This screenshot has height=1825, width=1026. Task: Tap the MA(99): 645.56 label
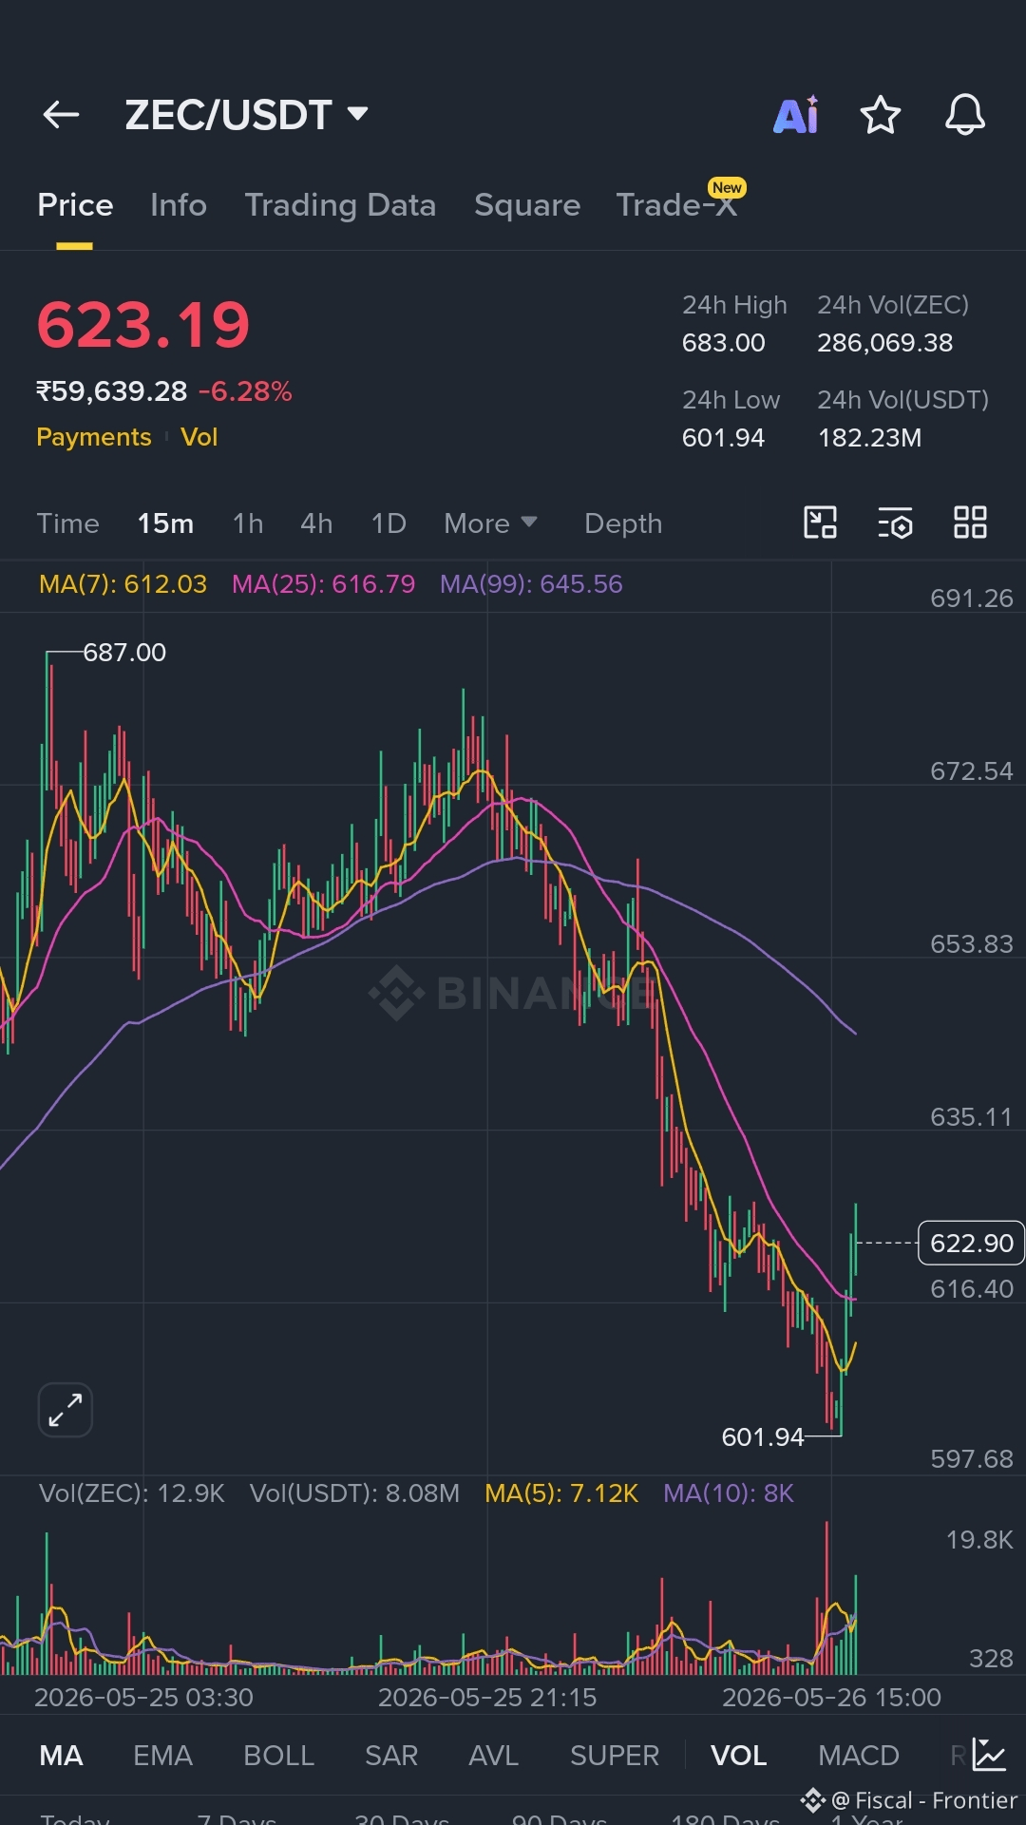point(531,583)
